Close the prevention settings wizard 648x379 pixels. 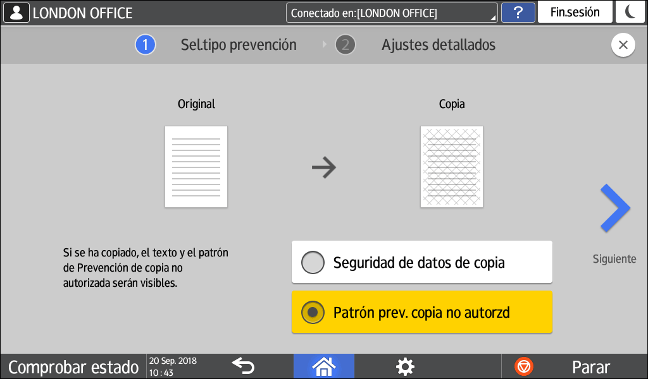[x=623, y=45]
